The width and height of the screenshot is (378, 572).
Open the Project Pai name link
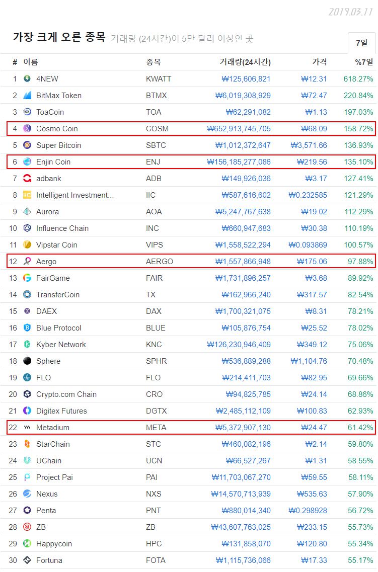tap(54, 477)
